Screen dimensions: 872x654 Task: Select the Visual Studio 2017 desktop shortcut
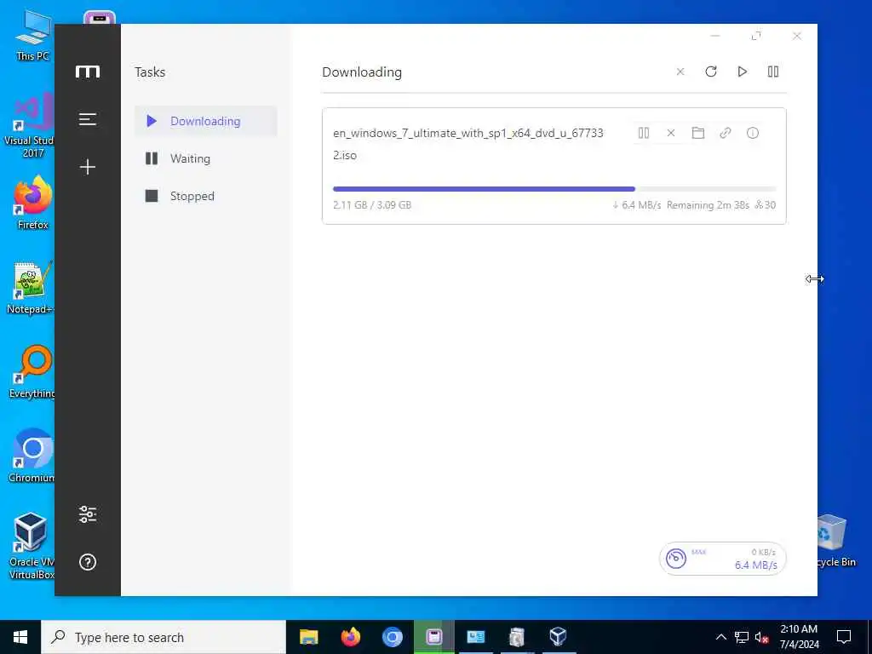pos(29,126)
